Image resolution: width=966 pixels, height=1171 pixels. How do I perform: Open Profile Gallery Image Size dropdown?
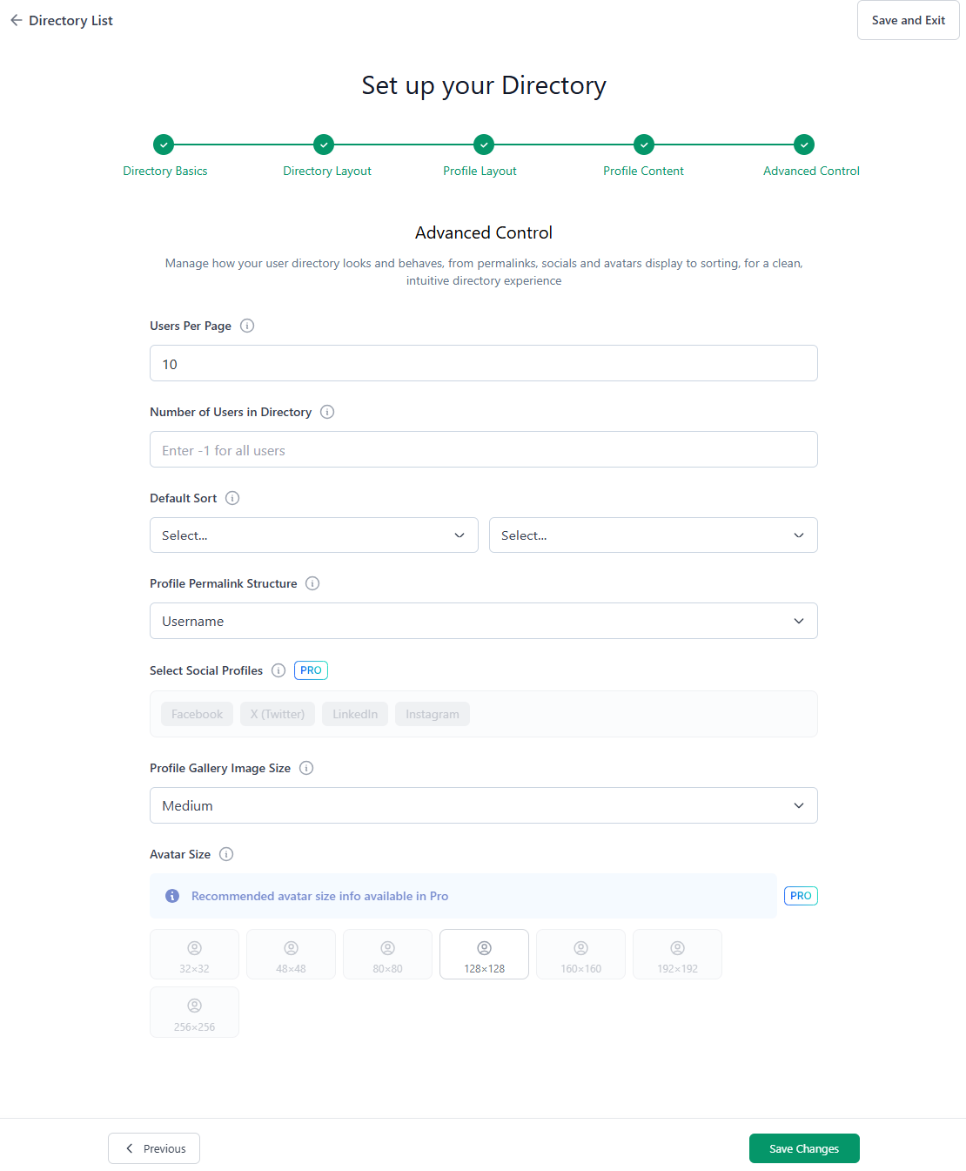tap(483, 805)
